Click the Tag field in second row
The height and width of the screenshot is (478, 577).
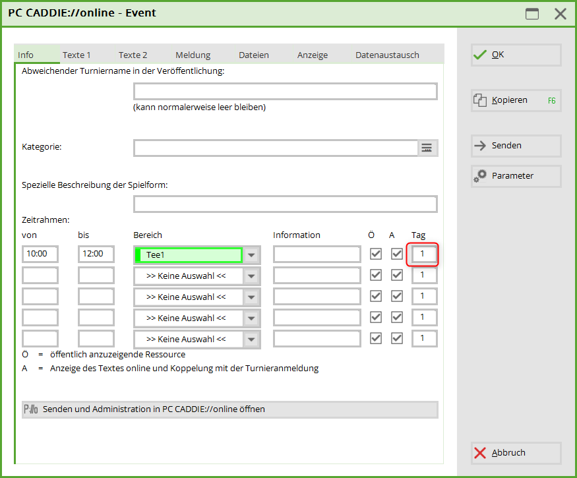point(424,275)
